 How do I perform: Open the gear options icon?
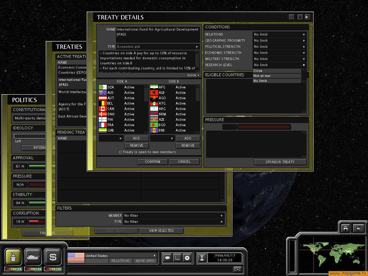coord(187,258)
